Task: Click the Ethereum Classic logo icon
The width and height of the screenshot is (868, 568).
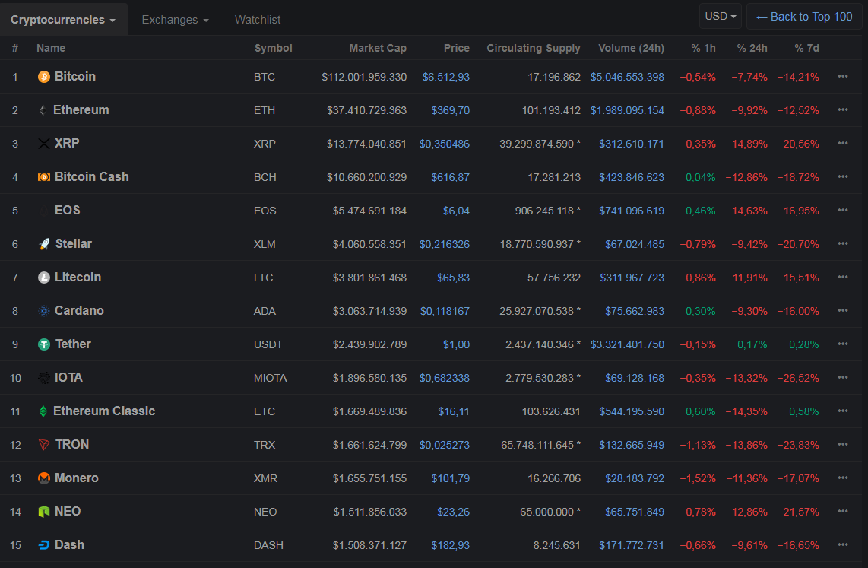Action: coord(43,411)
